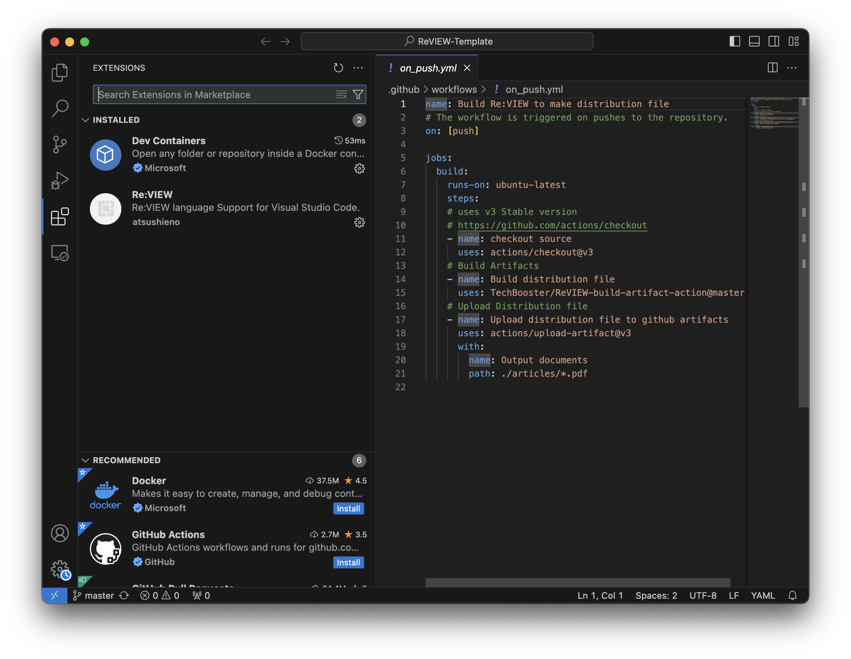Open Source Control view
The image size is (851, 659).
coord(60,145)
